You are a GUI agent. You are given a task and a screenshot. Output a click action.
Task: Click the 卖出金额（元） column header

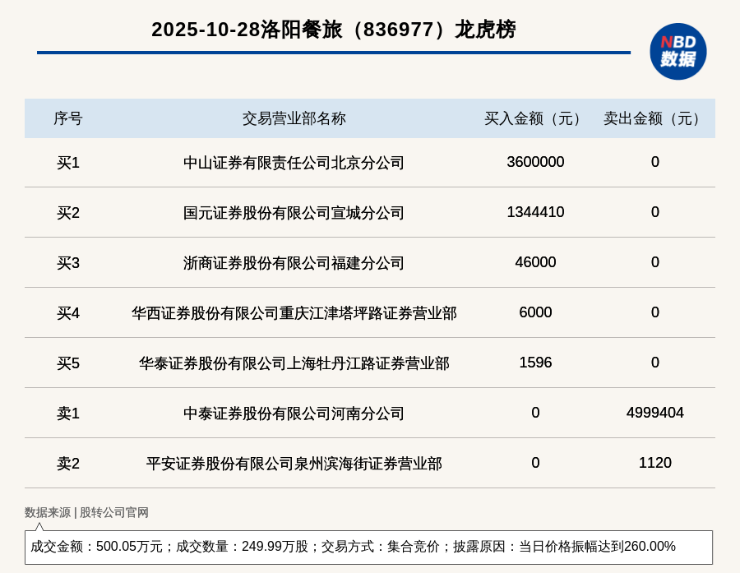(x=654, y=118)
